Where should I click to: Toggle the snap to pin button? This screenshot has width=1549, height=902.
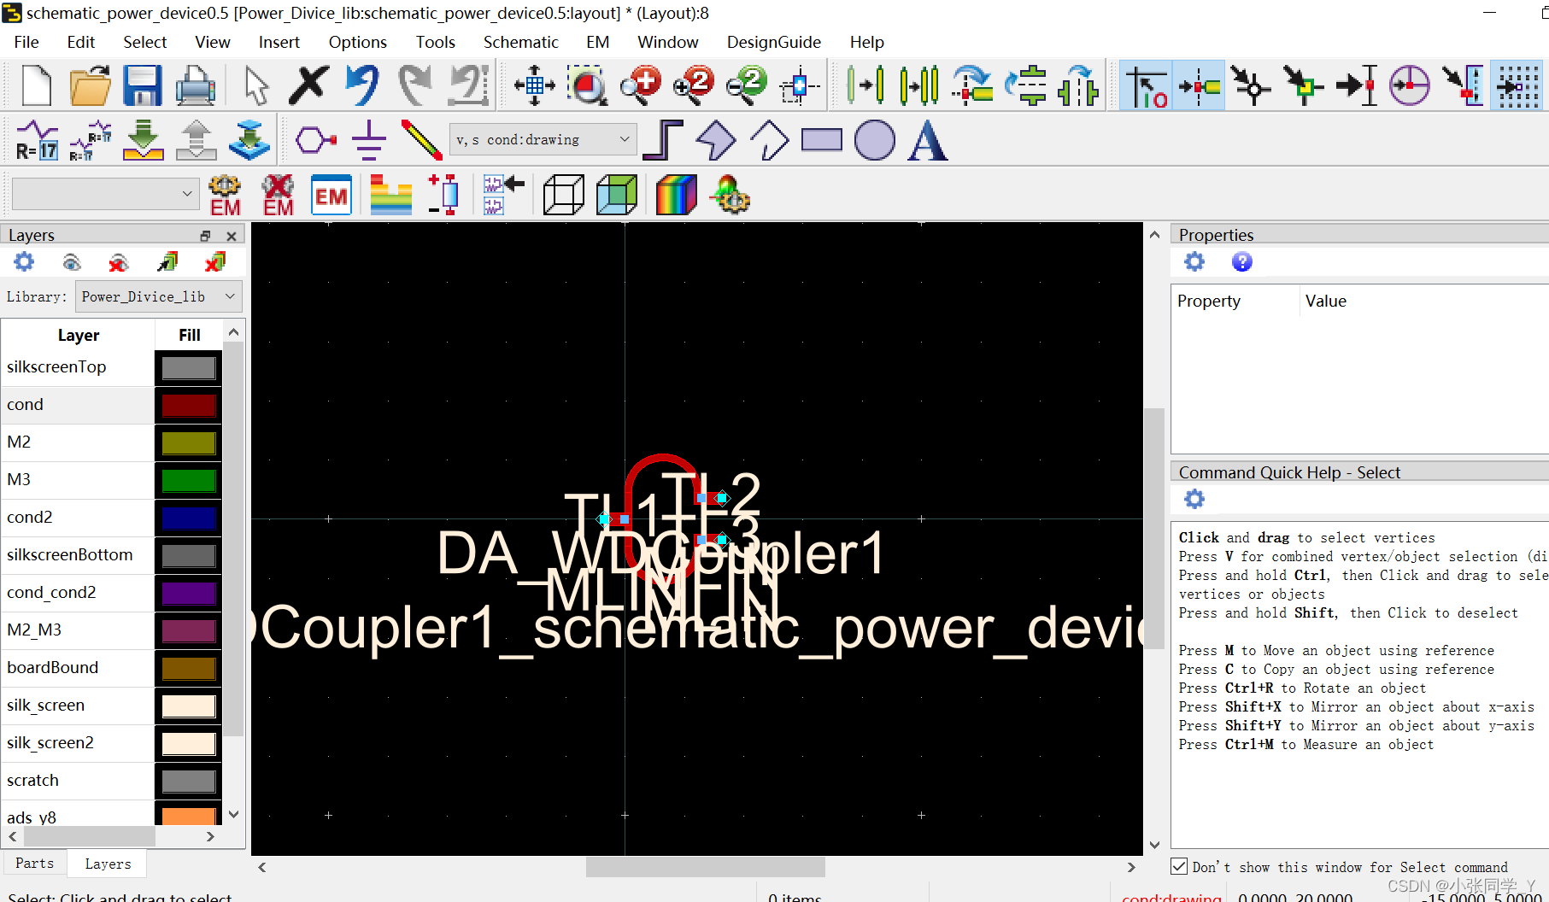click(x=1200, y=85)
